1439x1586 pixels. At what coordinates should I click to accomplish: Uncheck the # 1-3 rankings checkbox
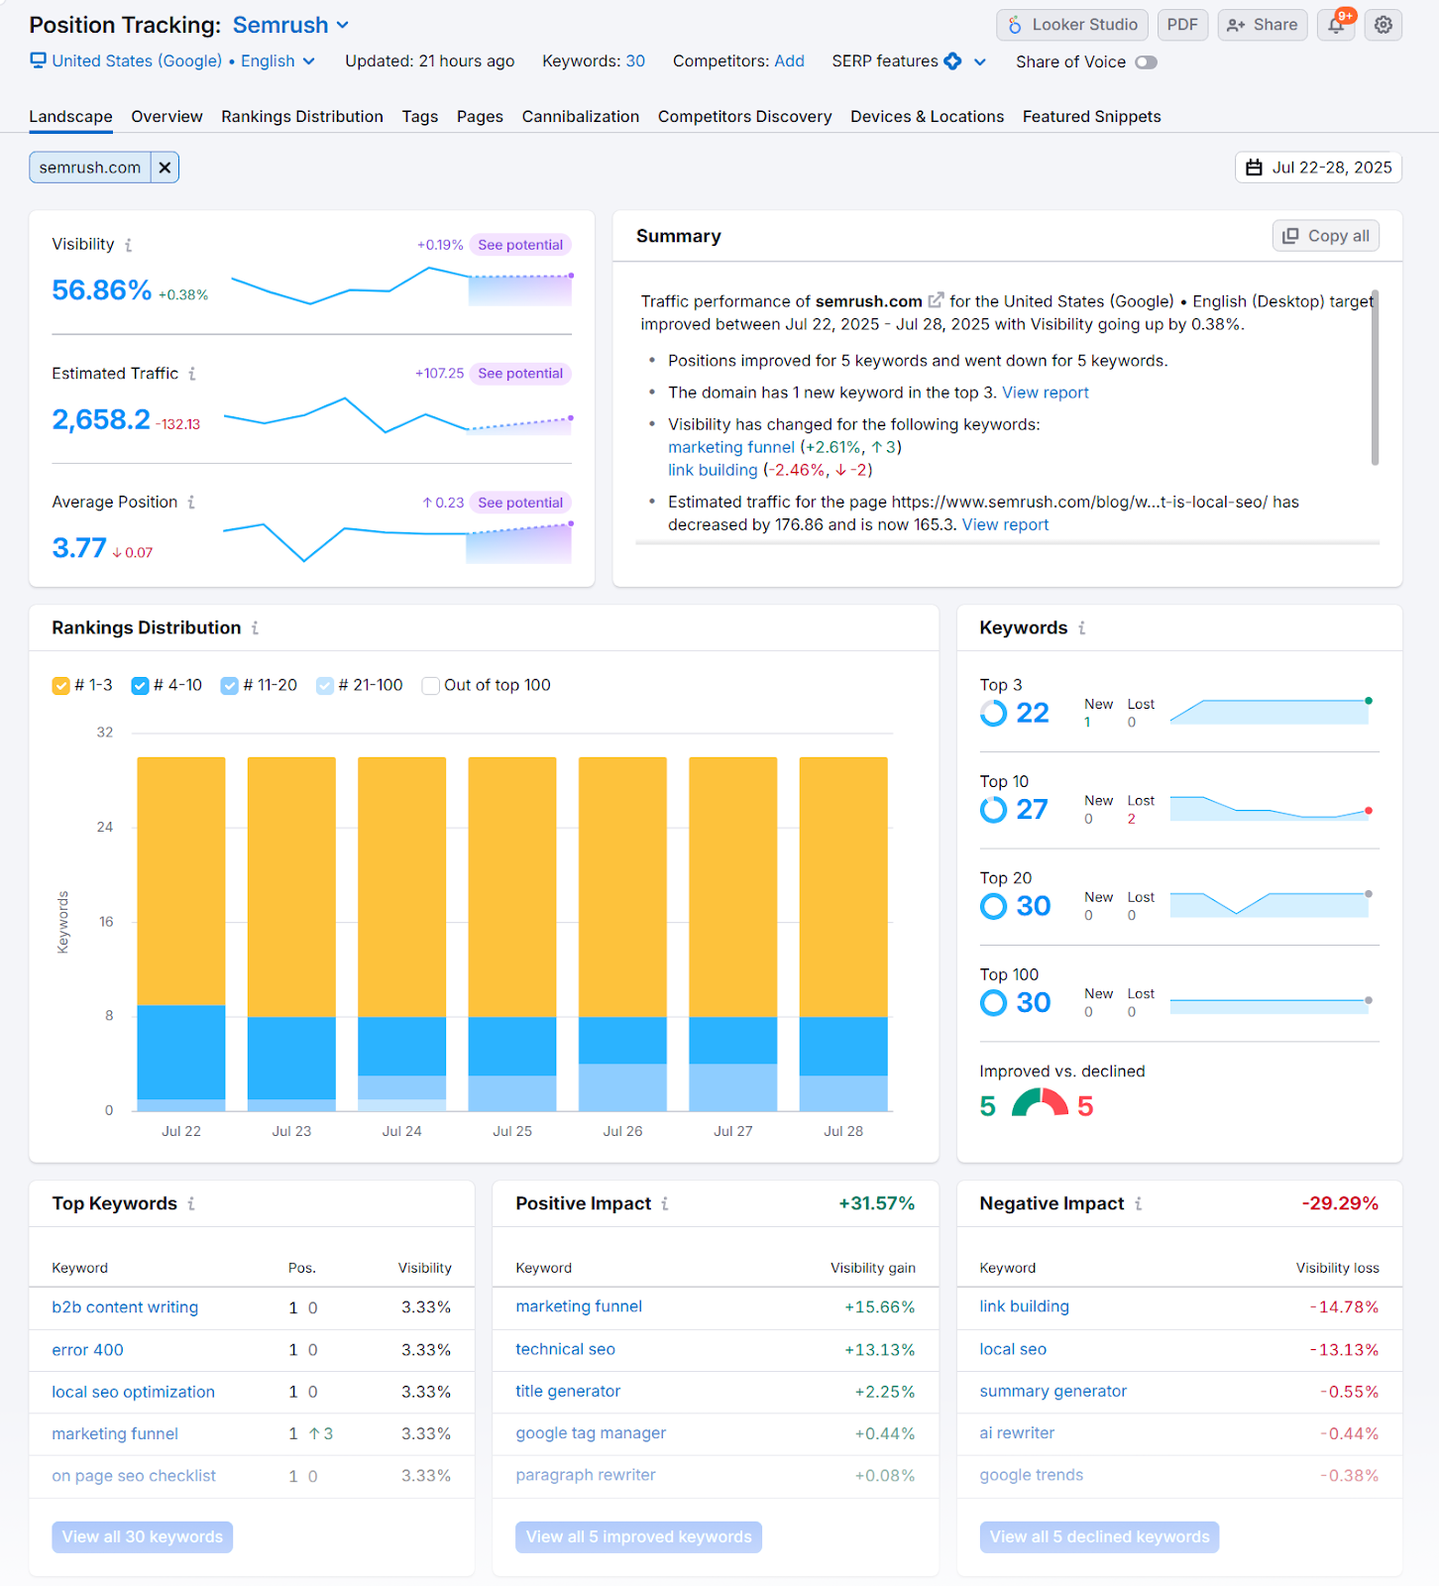tap(61, 686)
